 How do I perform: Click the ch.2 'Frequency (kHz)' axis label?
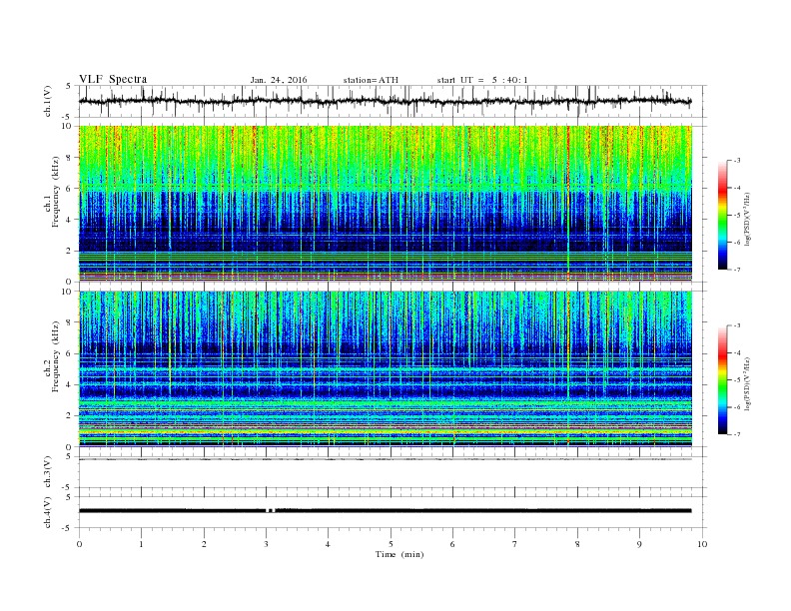[x=56, y=356]
